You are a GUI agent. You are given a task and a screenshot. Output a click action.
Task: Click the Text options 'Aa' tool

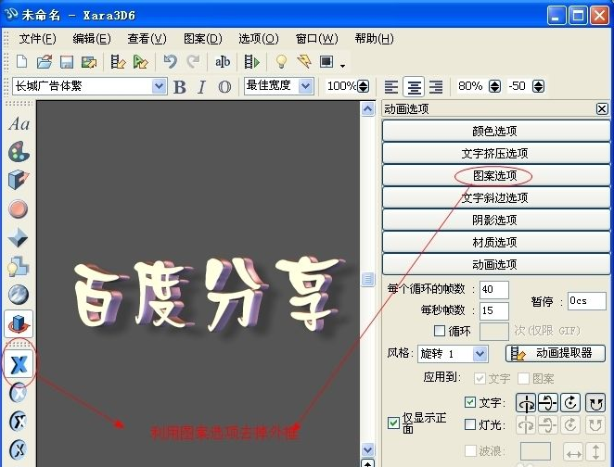pos(19,123)
